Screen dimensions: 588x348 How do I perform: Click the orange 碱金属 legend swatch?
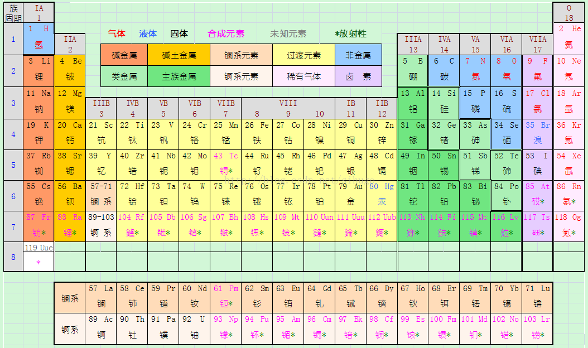pyautogui.click(x=124, y=55)
